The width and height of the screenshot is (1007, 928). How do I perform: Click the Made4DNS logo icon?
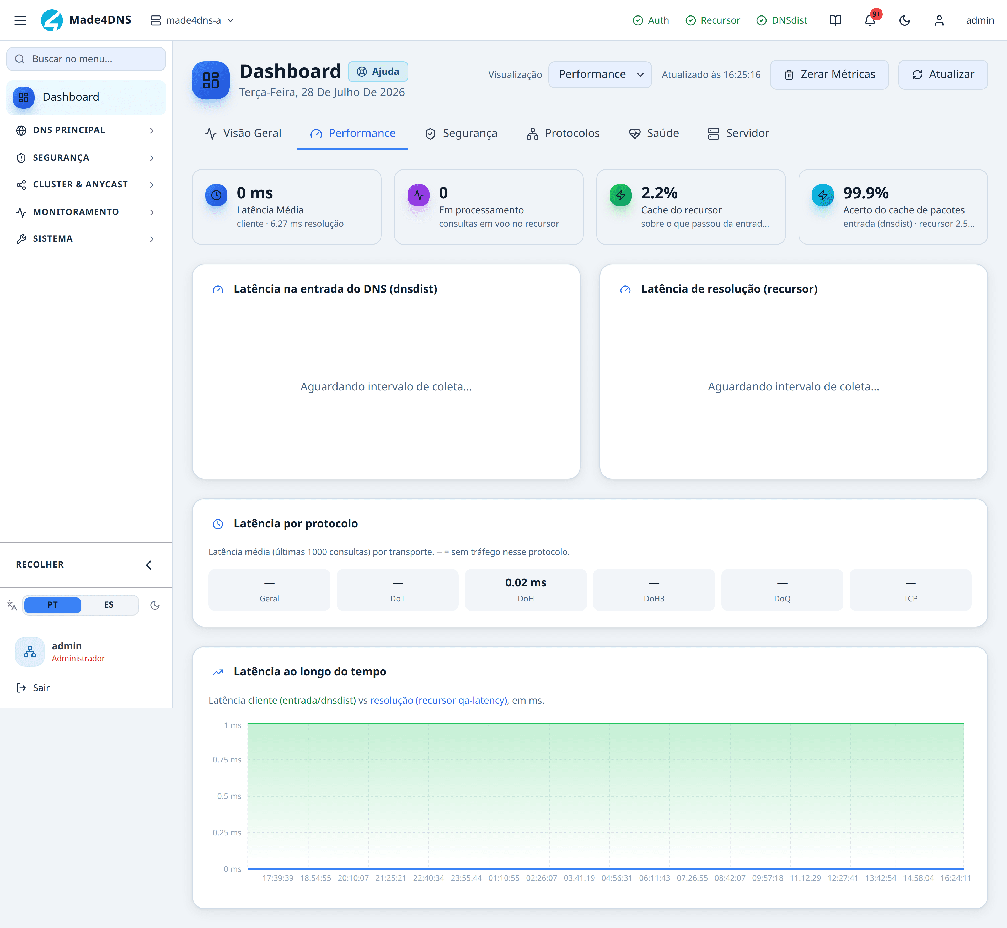tap(52, 20)
